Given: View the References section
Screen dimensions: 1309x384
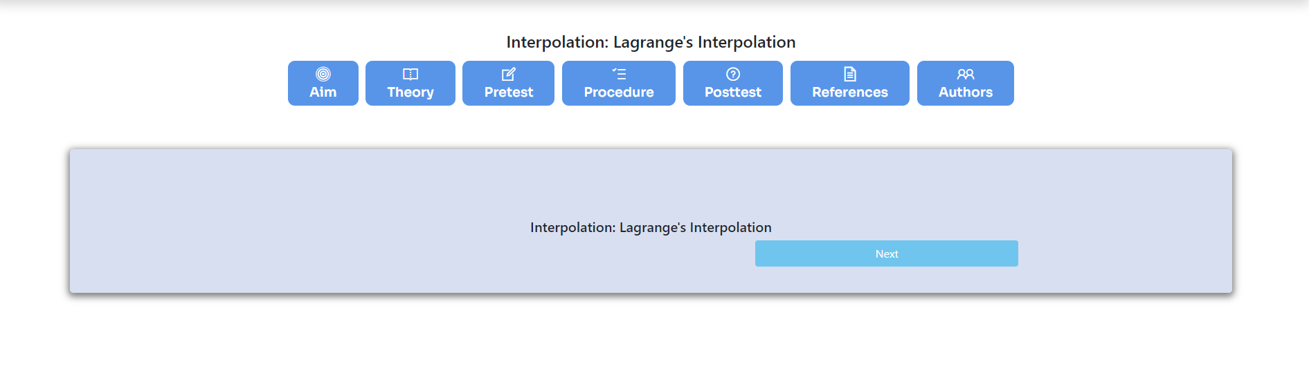Looking at the screenshot, I should [x=850, y=83].
